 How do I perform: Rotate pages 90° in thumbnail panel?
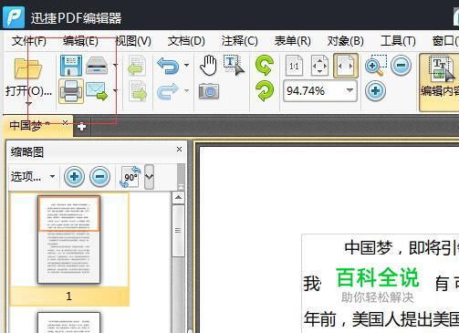(x=130, y=176)
